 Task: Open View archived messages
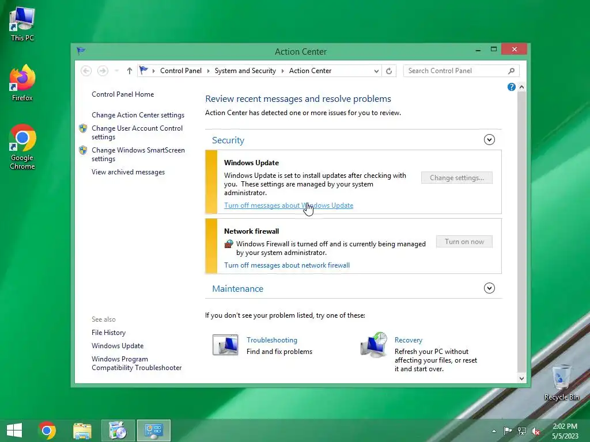[x=128, y=172]
